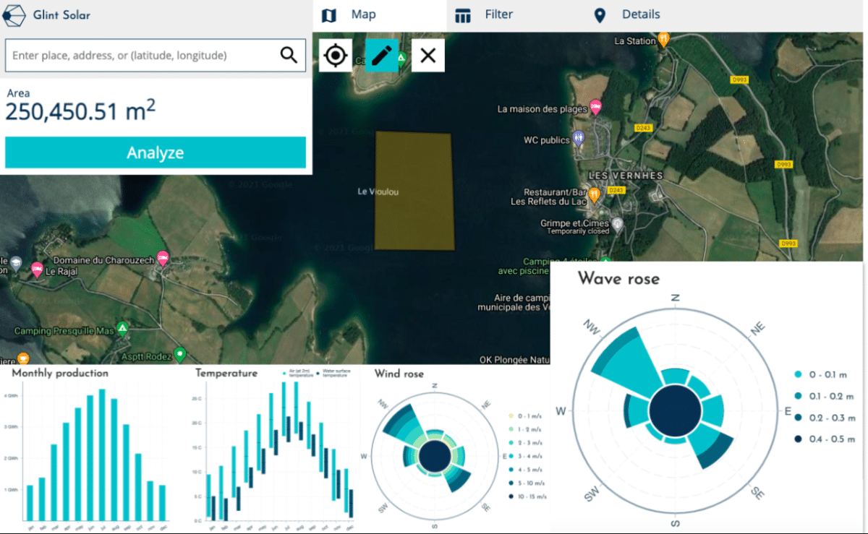Click the WC publics map marker
The height and width of the screenshot is (534, 868).
[578, 137]
